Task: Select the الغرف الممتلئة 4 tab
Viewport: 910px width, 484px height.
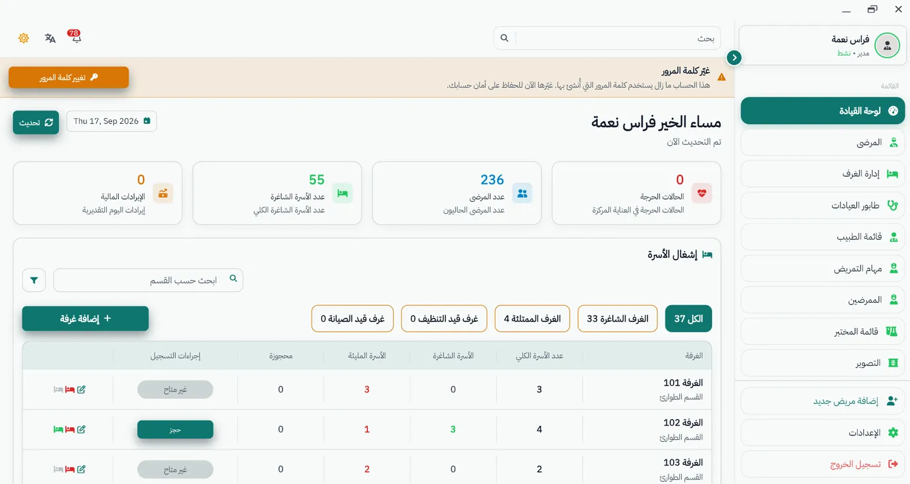Action: (532, 318)
